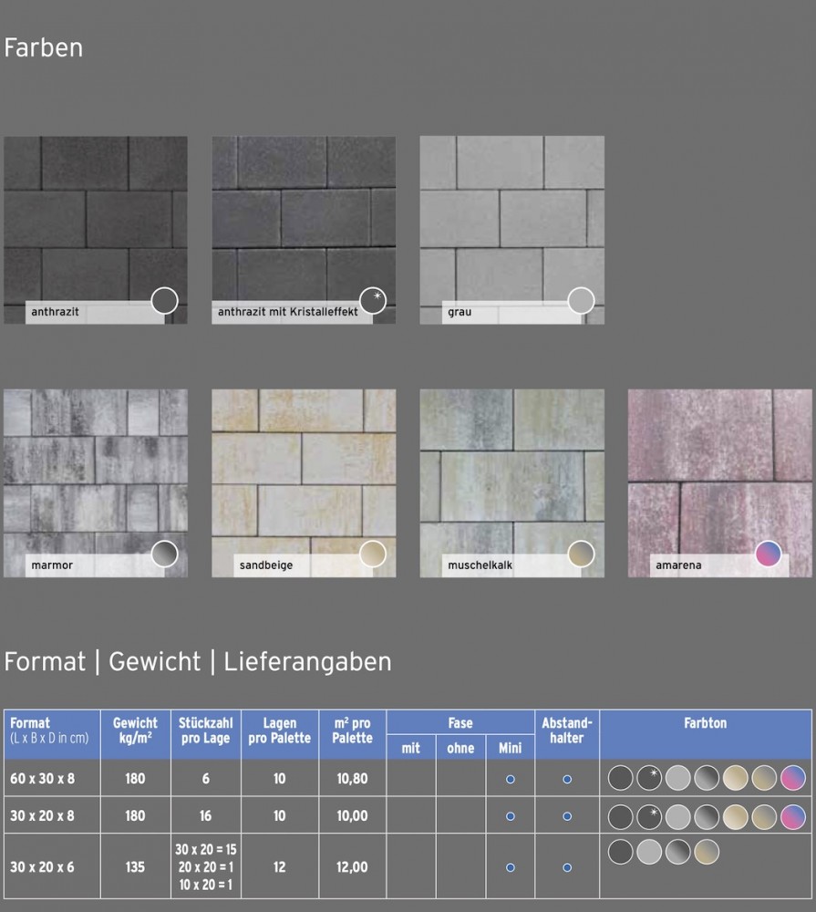Select the muschelkalk circle on its tile photo

pyautogui.click(x=581, y=554)
